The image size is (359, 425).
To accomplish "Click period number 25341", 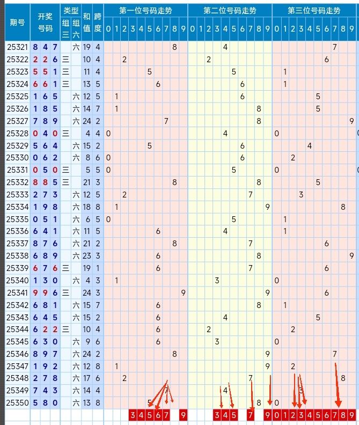I will [x=17, y=293].
